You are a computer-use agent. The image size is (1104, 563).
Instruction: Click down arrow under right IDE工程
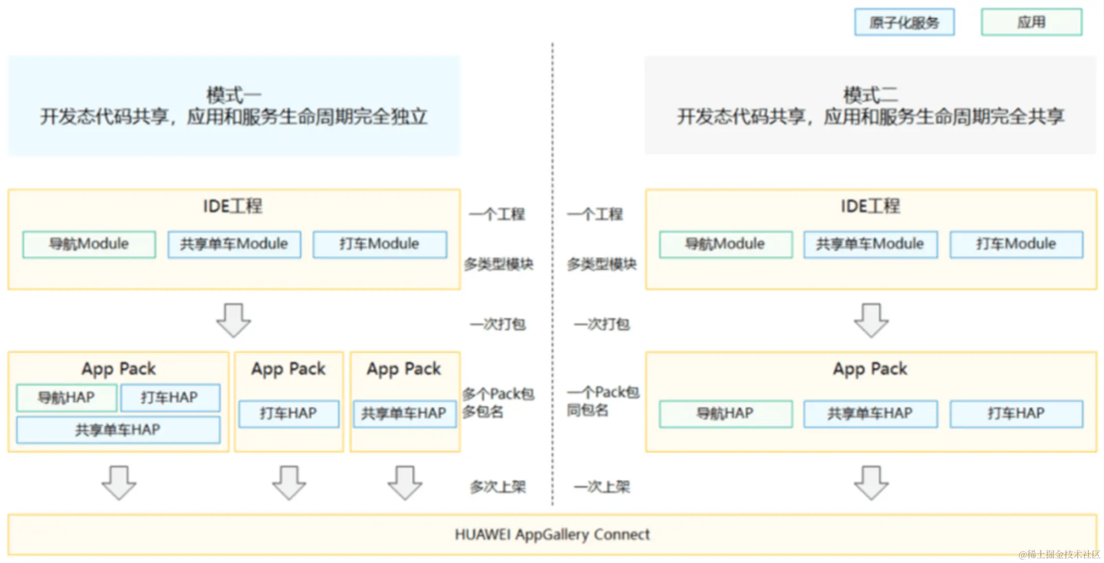871,320
